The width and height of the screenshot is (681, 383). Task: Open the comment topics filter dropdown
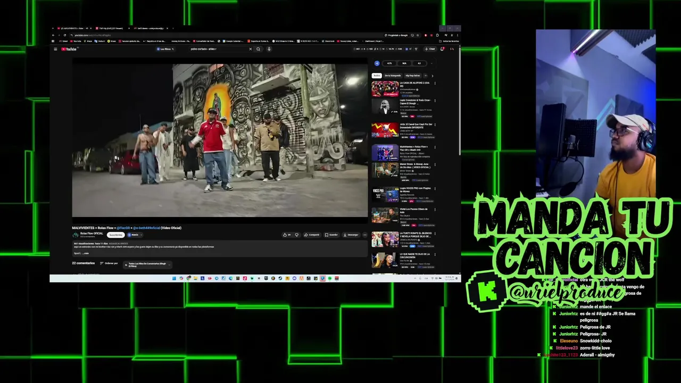[147, 264]
